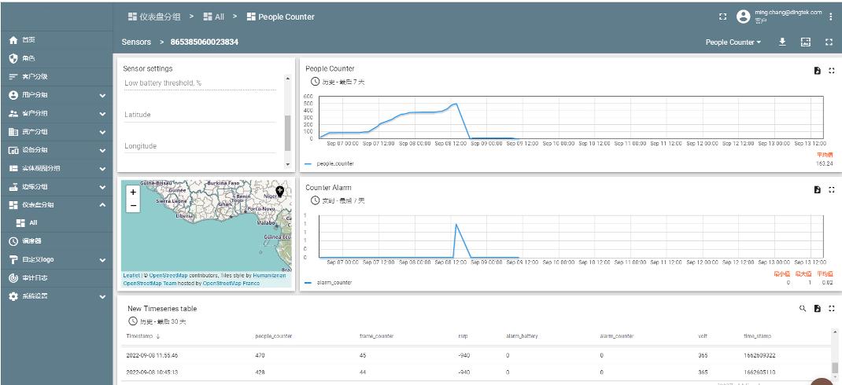Viewport: 842px width, 385px height.
Task: Click the map zoom in plus button
Action: click(133, 192)
